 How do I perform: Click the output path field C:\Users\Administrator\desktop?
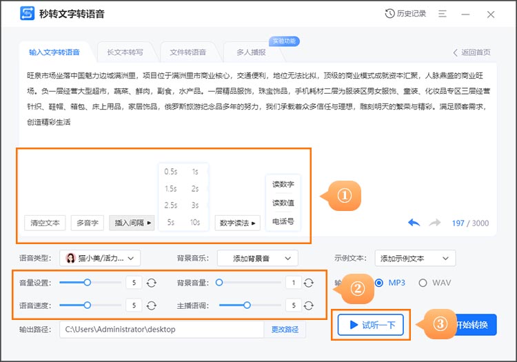click(162, 330)
